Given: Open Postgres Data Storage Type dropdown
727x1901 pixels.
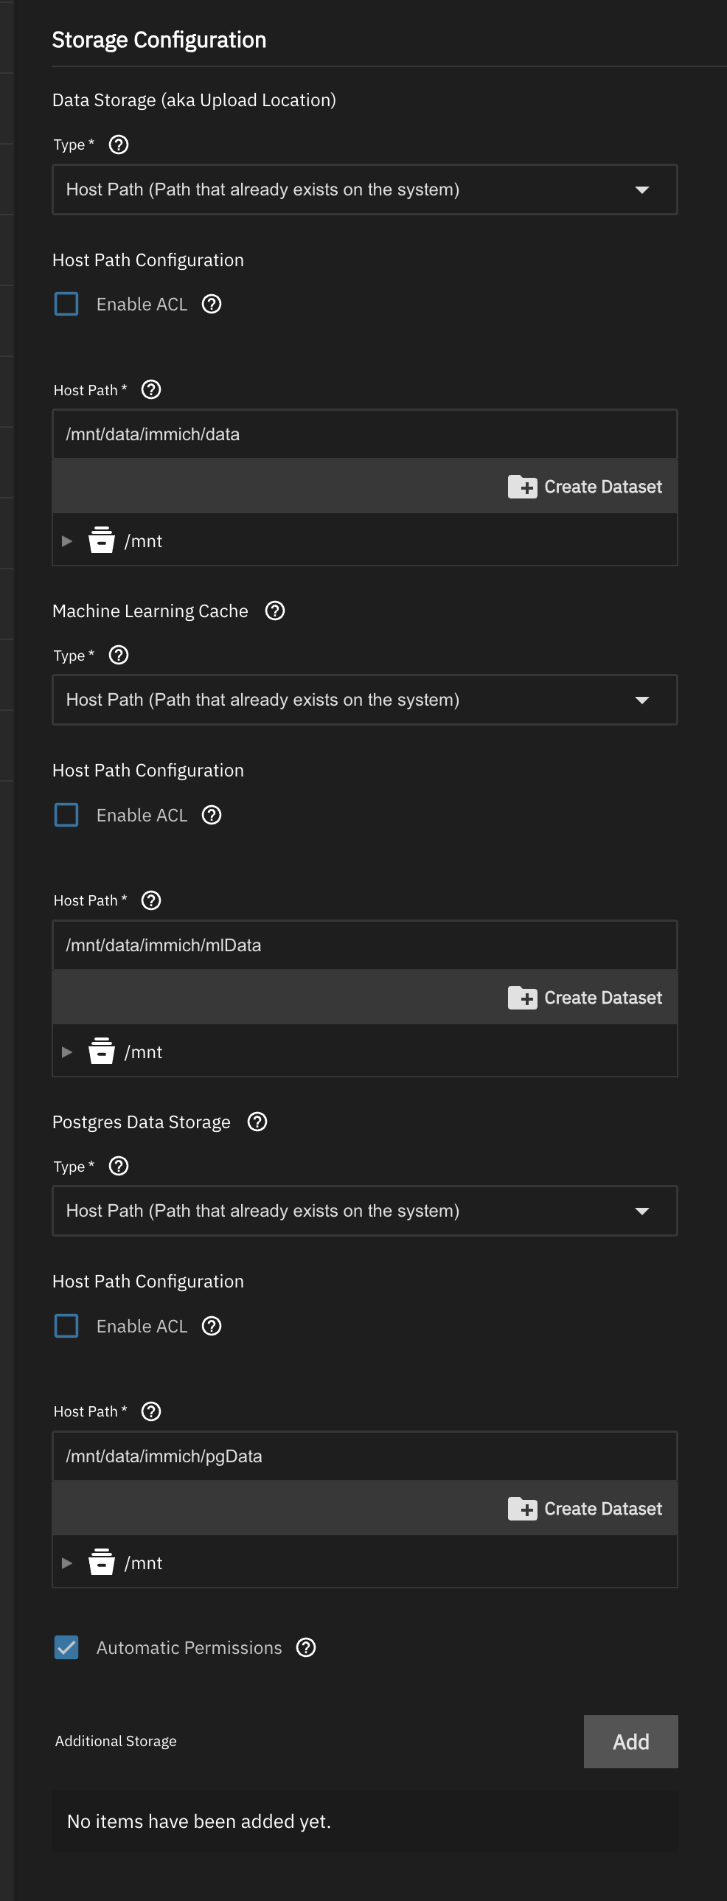Looking at the screenshot, I should point(365,1211).
